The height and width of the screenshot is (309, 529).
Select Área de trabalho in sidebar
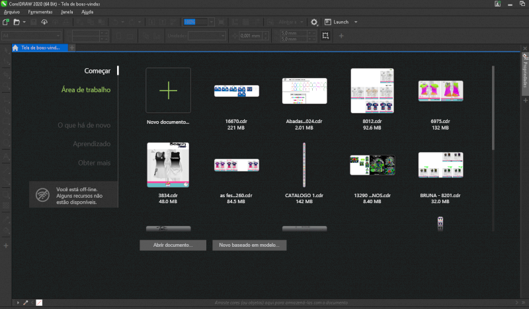pyautogui.click(x=85, y=90)
